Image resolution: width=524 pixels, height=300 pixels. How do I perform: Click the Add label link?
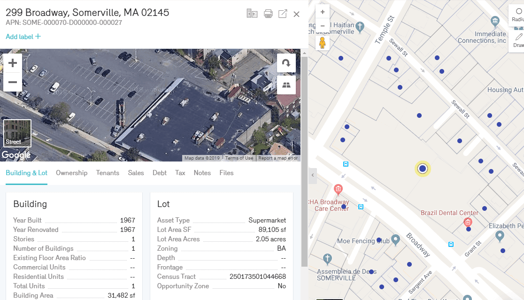[x=23, y=37]
